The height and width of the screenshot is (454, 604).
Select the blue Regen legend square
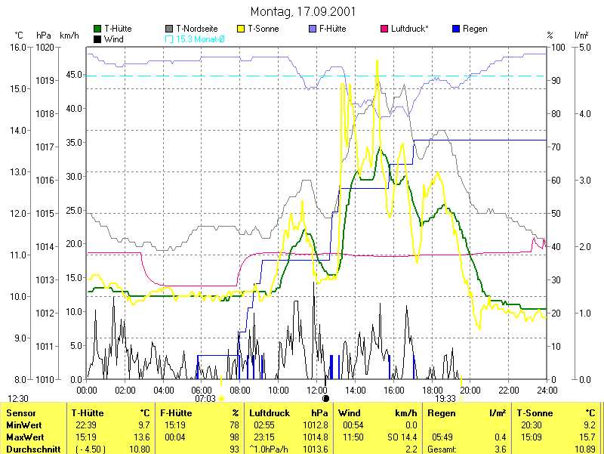(455, 29)
